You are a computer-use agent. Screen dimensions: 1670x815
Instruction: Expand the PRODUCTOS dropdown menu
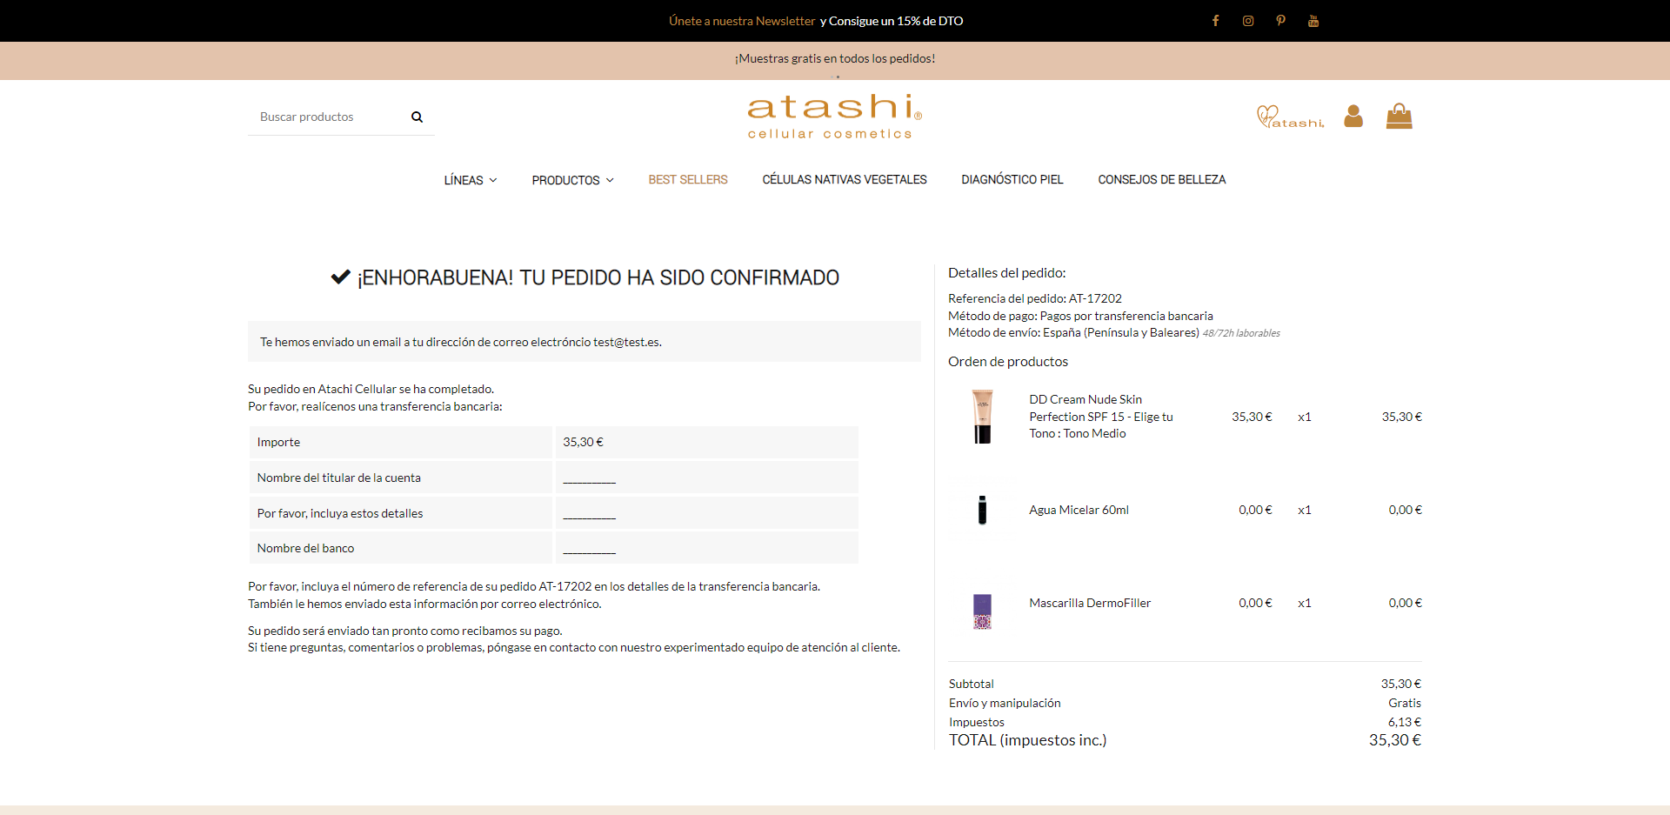pos(572,180)
